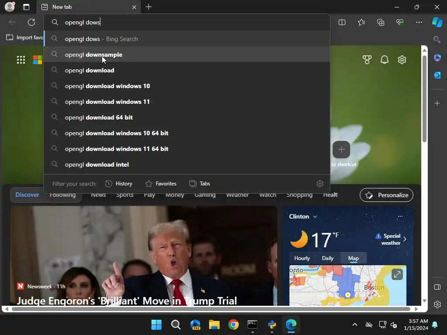Choose opengl download intel suggestion

coord(187,164)
